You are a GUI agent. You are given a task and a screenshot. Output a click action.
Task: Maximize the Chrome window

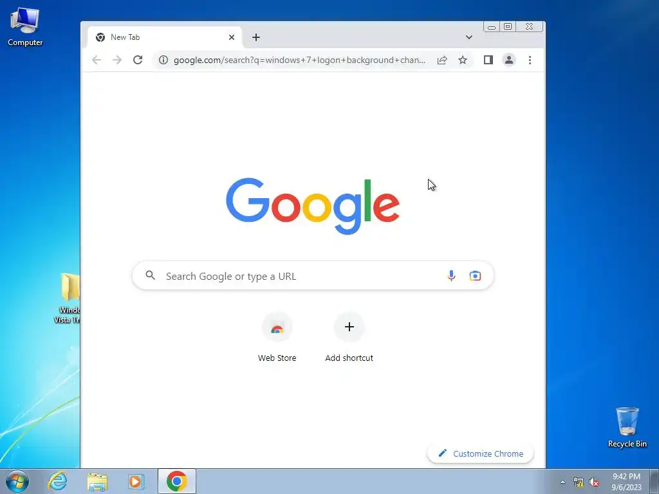pos(508,27)
